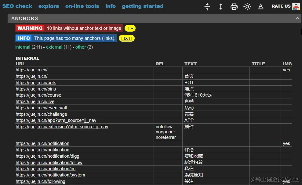Click the 私信 text cell
The width and height of the screenshot is (302, 185).
189,169
